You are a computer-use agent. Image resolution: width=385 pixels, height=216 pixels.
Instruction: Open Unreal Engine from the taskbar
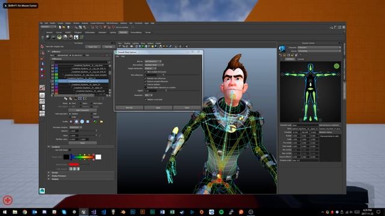pyautogui.click(x=84, y=212)
